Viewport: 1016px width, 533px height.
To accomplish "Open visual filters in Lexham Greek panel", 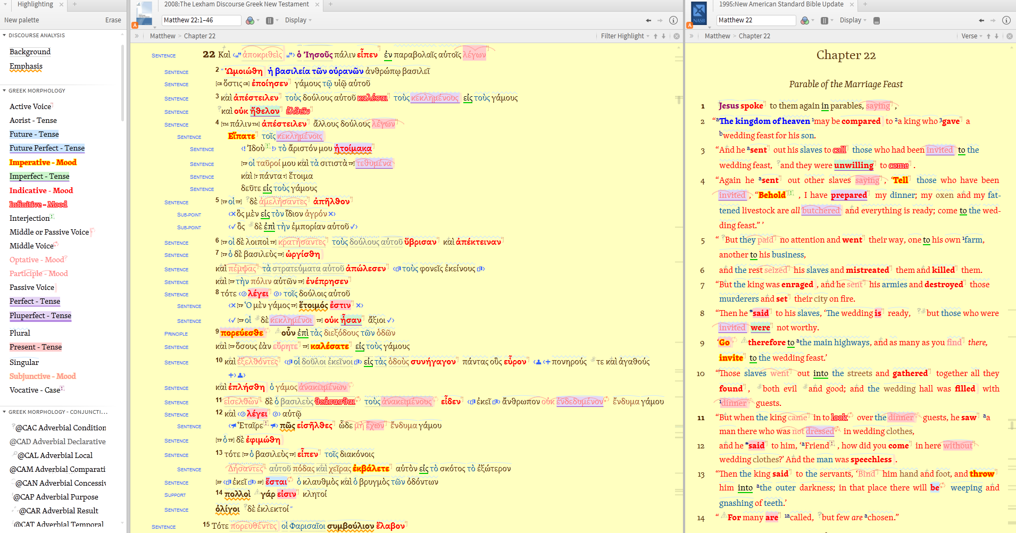I will coord(250,20).
